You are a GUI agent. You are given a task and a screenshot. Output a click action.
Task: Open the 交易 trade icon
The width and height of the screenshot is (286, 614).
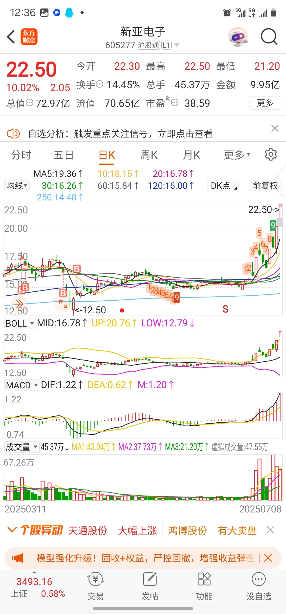95,586
